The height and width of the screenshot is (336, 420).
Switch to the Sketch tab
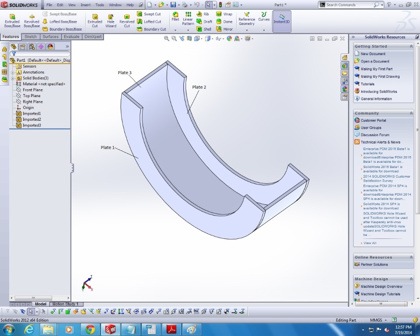pos(31,37)
